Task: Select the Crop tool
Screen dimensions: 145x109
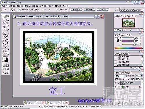Action: (4, 26)
